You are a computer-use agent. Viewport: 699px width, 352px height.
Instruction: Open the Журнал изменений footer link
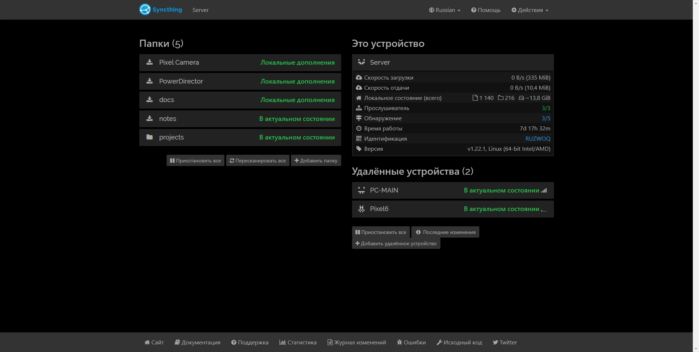tap(357, 342)
